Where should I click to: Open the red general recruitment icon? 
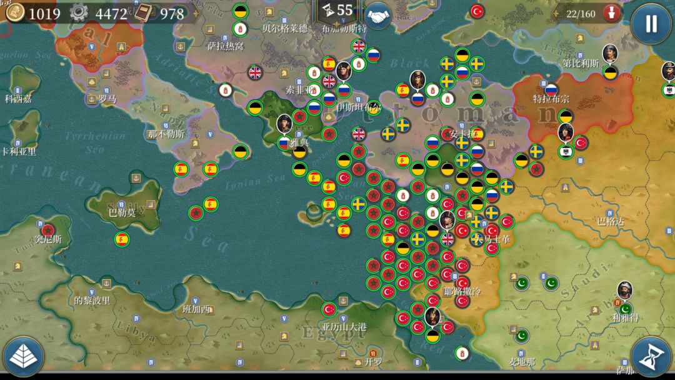(x=611, y=13)
